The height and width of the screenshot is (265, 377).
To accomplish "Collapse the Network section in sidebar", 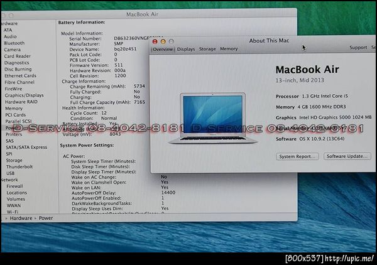I will click(9, 180).
